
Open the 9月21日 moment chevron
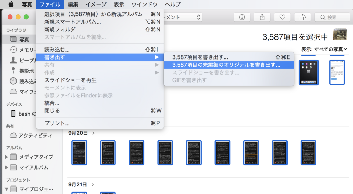93,185
